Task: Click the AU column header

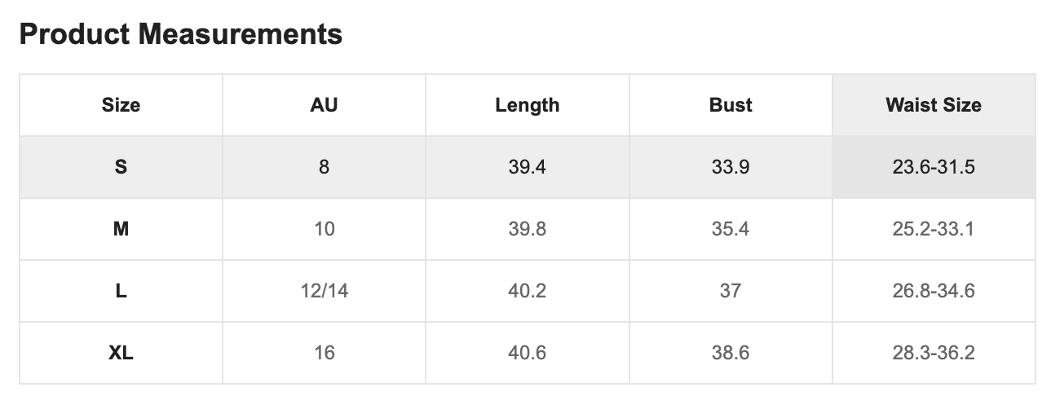Action: pos(324,105)
